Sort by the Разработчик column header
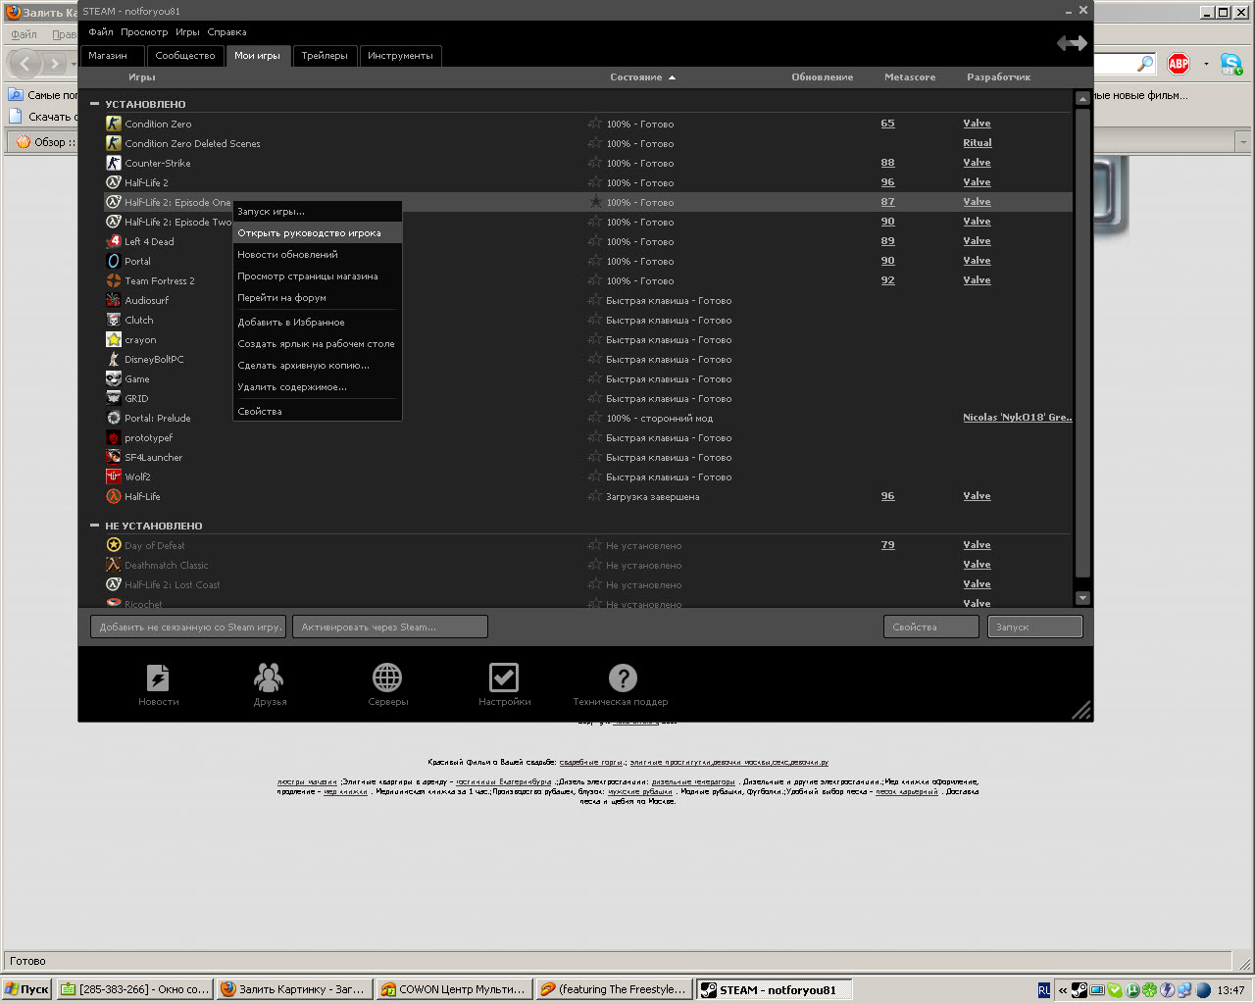The image size is (1255, 1004). 998,76
